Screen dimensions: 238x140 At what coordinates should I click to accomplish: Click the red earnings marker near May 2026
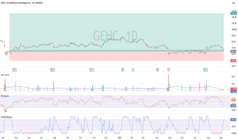tap(168, 70)
